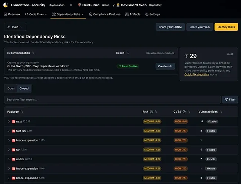The width and height of the screenshot is (241, 184).
Task: Switch to the Closed toggle
Action: tap(24, 88)
